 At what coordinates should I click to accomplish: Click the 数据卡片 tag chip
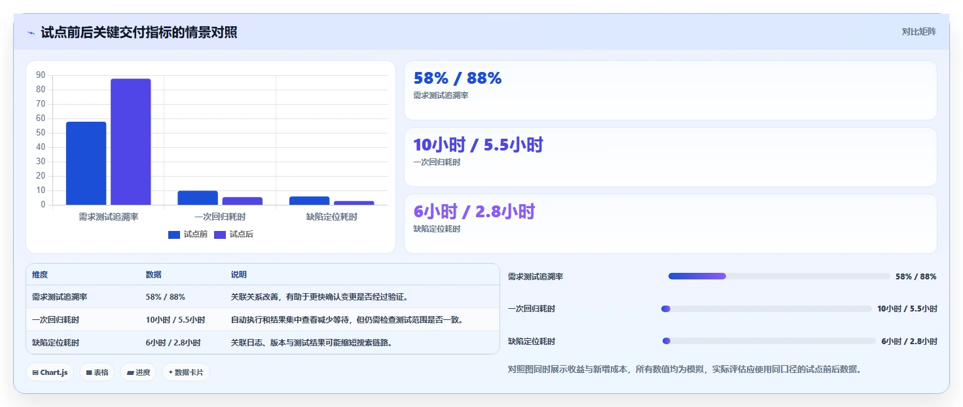click(186, 372)
